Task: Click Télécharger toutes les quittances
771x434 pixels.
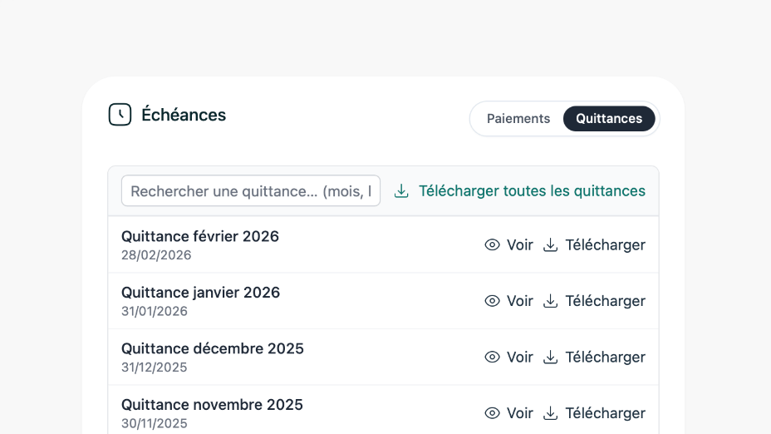Action: [532, 191]
